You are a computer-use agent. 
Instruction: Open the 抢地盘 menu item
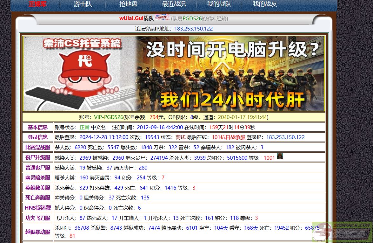(128, 4)
